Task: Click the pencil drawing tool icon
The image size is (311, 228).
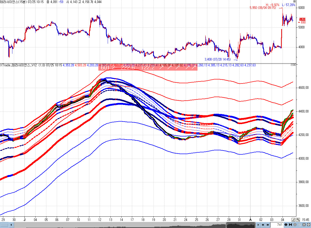Action: tap(294, 220)
